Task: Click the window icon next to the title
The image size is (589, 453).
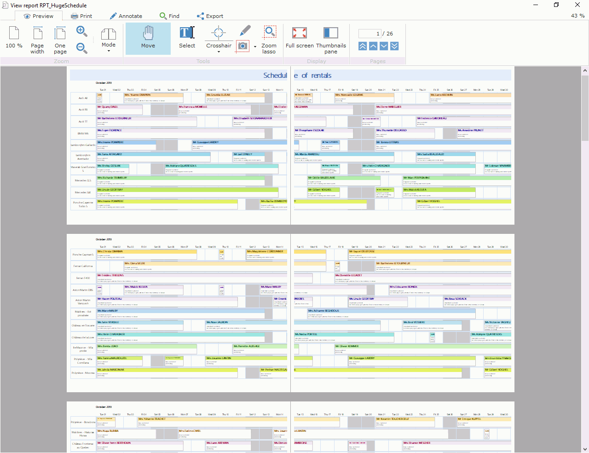Action: 5,5
